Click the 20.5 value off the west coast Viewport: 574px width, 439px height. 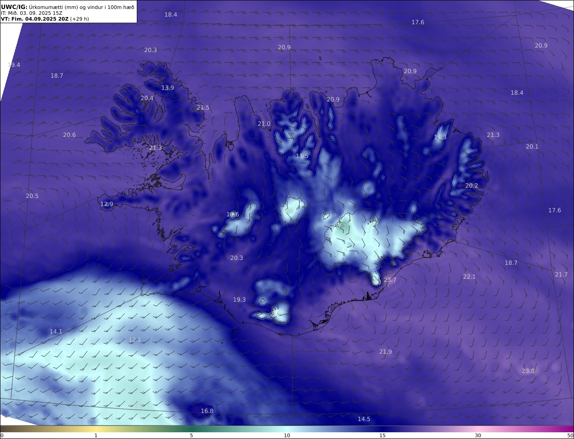[x=32, y=196]
